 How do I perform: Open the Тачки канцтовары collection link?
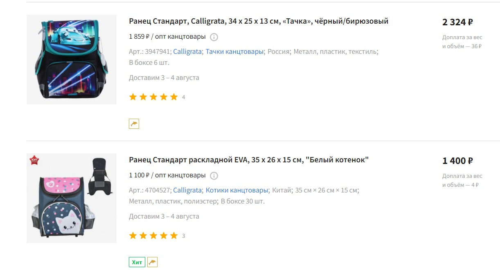click(x=234, y=52)
